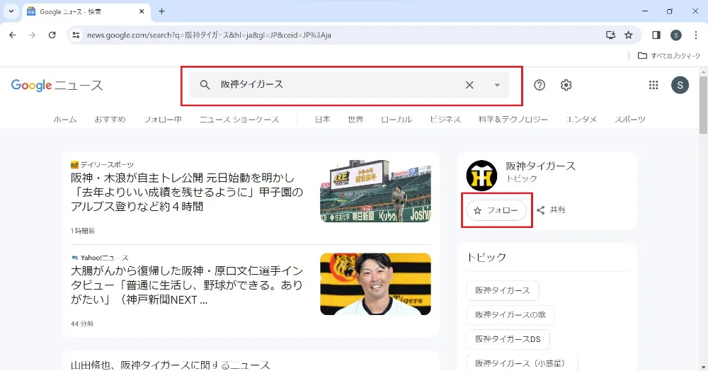The image size is (708, 371).
Task: Click the 44 分前 timestamp
Action: point(82,324)
